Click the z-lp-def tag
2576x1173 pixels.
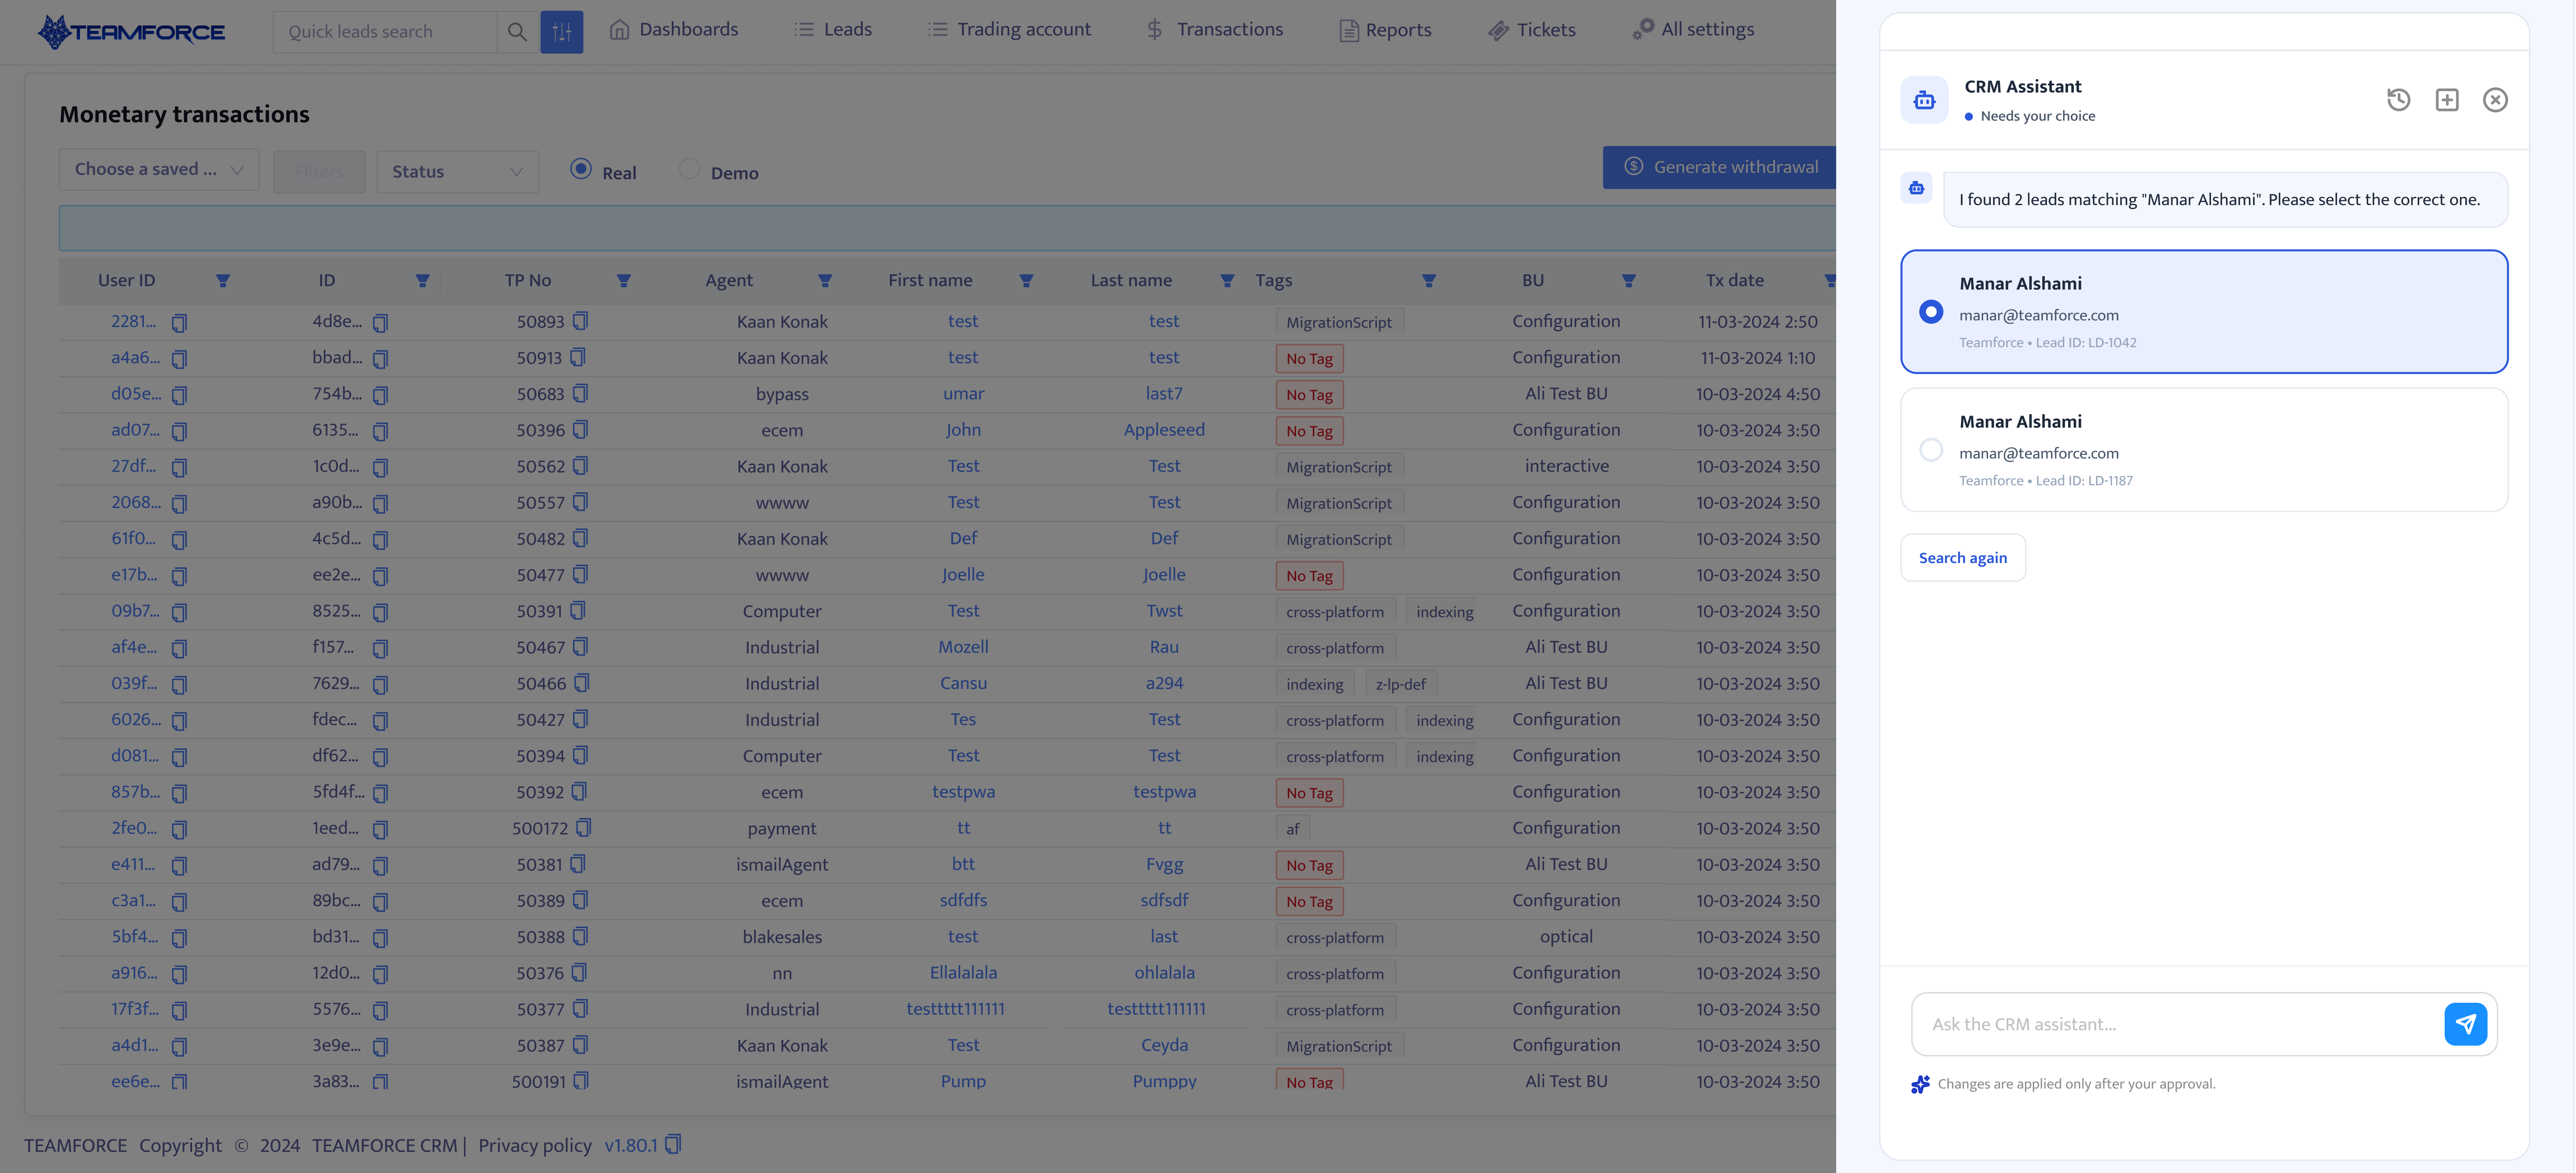click(1400, 684)
